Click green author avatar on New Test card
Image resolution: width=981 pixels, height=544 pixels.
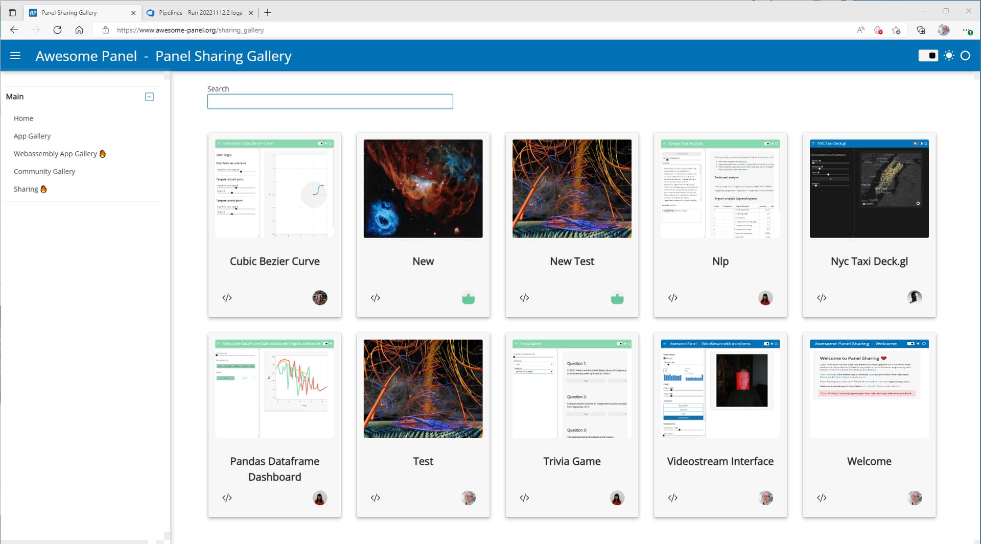[617, 298]
